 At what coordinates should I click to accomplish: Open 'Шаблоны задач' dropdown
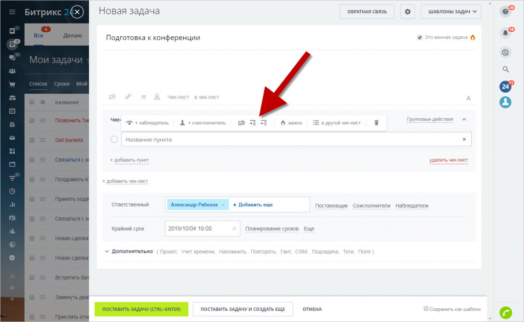pos(451,11)
